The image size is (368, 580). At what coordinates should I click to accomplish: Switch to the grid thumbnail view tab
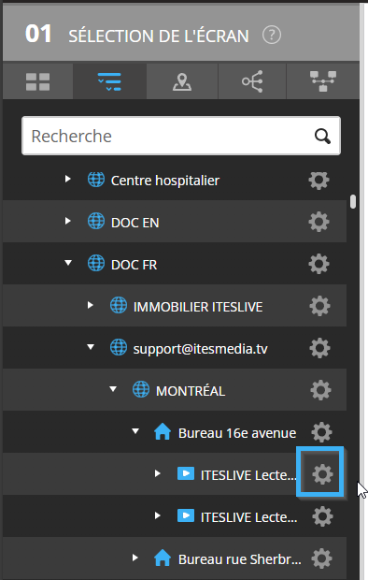[x=37, y=81]
